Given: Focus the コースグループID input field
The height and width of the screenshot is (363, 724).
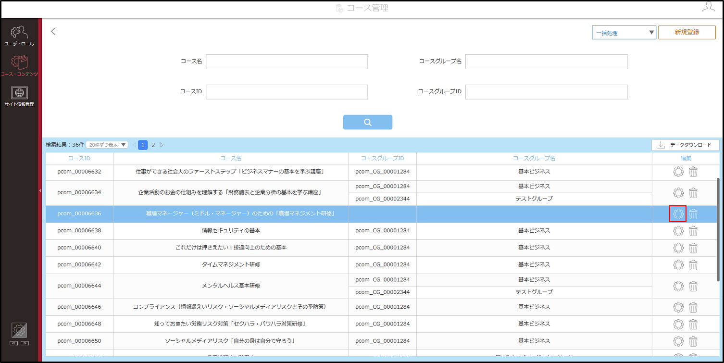Looking at the screenshot, I should click(546, 92).
